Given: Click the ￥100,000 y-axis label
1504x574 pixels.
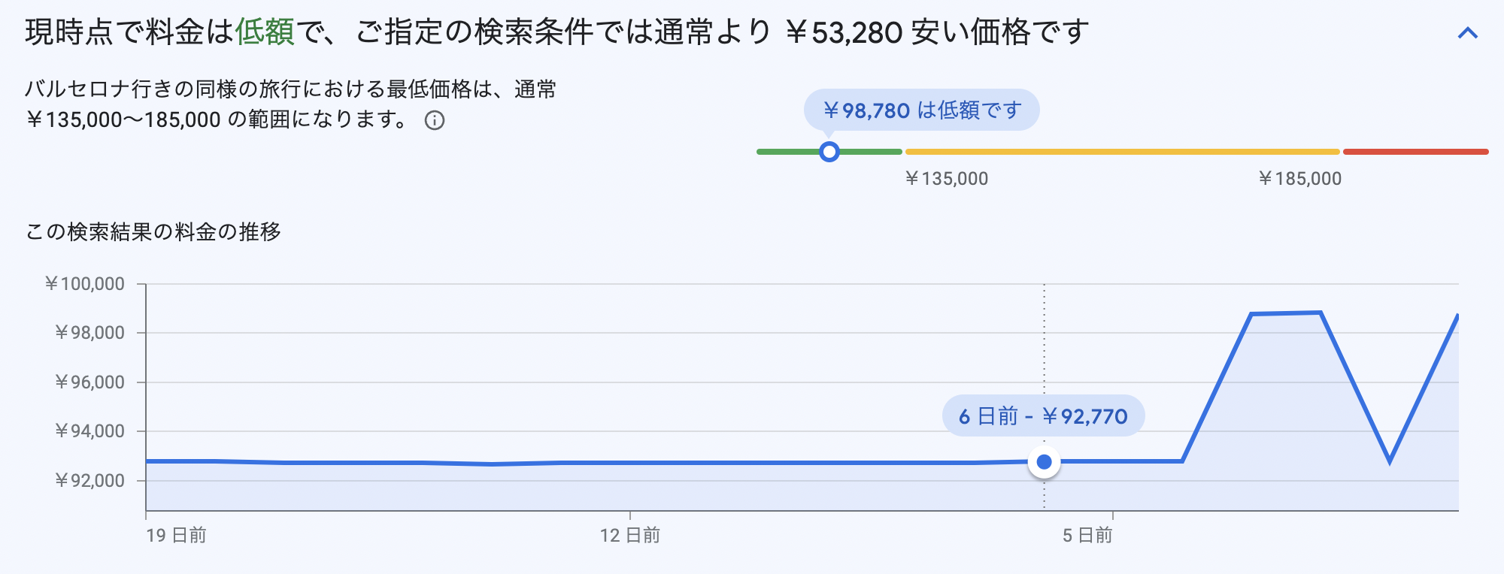Looking at the screenshot, I should click(x=85, y=284).
